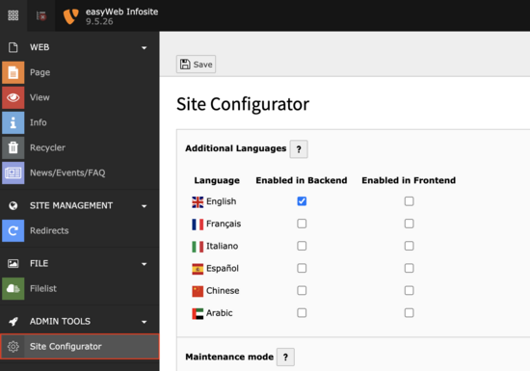The height and width of the screenshot is (371, 530).
Task: Collapse the FILE section arrow
Action: 144,264
